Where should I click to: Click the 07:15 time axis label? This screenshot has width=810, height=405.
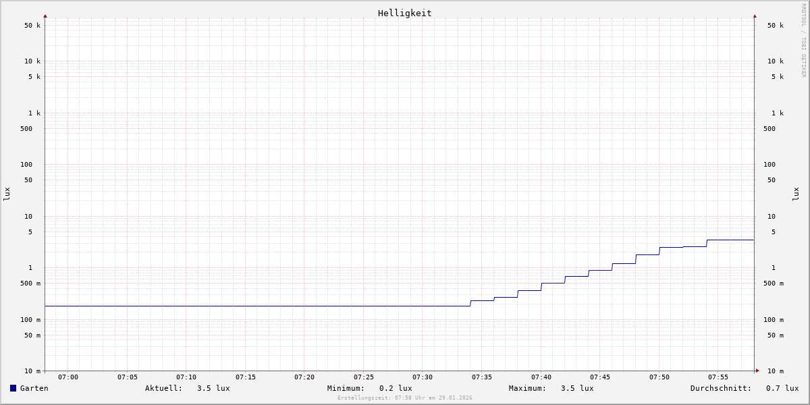coord(246,377)
